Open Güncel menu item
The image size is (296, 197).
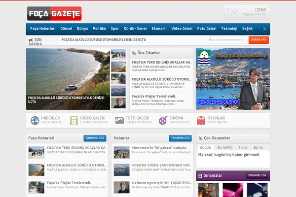(x=66, y=29)
